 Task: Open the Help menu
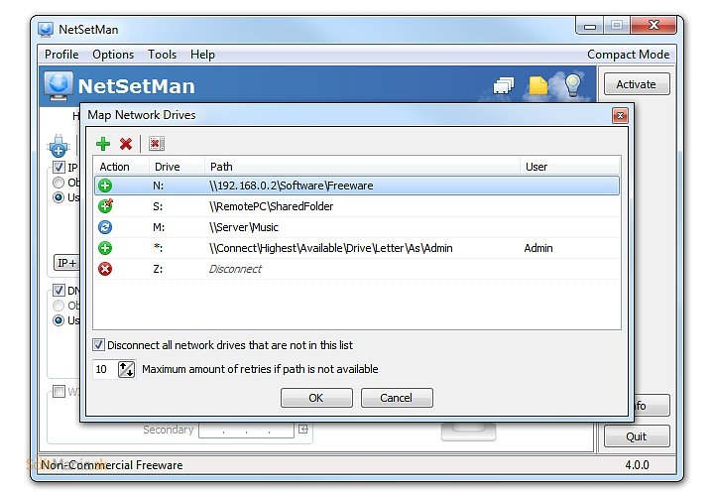click(202, 55)
